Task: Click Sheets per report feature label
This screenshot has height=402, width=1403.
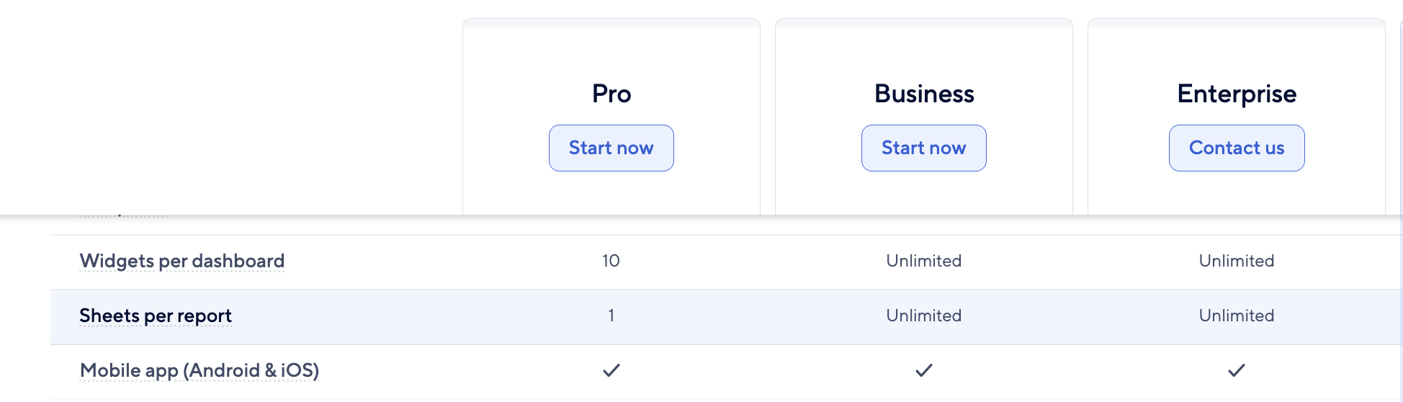Action: tap(156, 316)
